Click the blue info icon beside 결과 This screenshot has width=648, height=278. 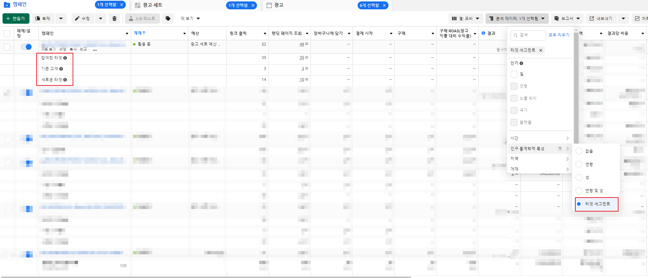483,33
